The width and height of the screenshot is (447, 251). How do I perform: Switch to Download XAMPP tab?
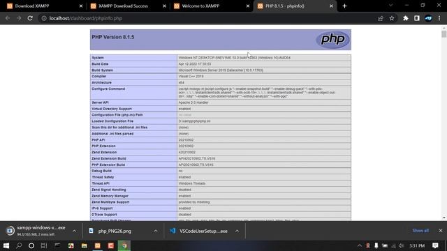pos(43,6)
